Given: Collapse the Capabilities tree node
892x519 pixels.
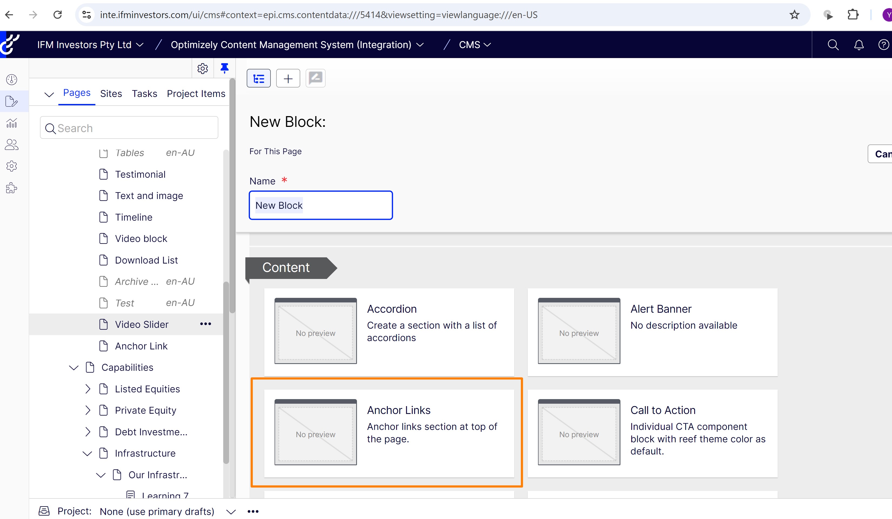Looking at the screenshot, I should tap(74, 368).
